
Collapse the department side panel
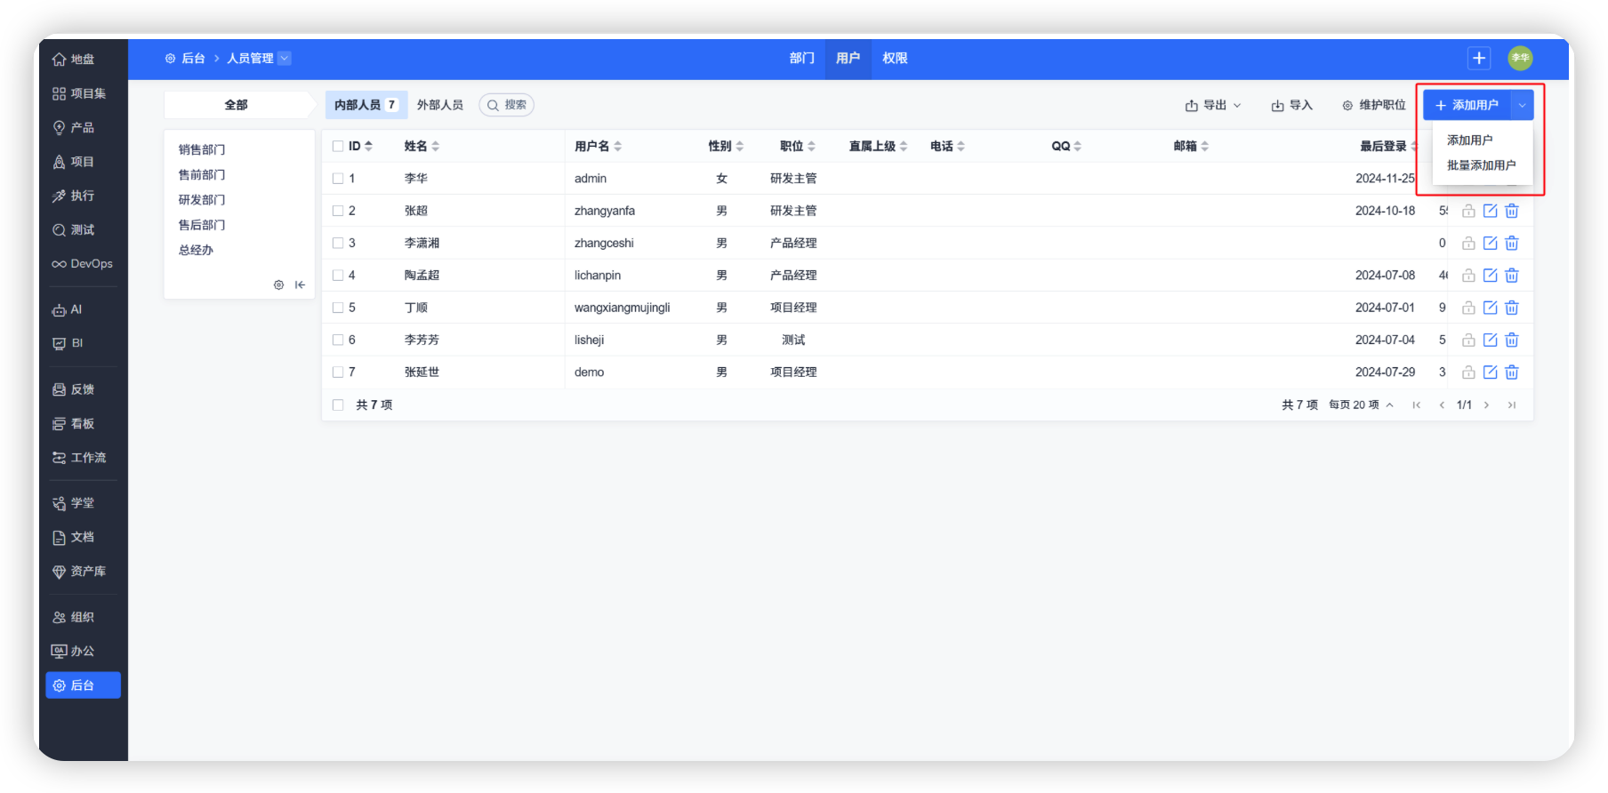click(300, 284)
